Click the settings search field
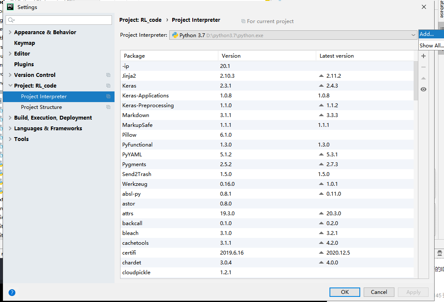Image resolution: width=444 pixels, height=302 pixels. tap(59, 20)
